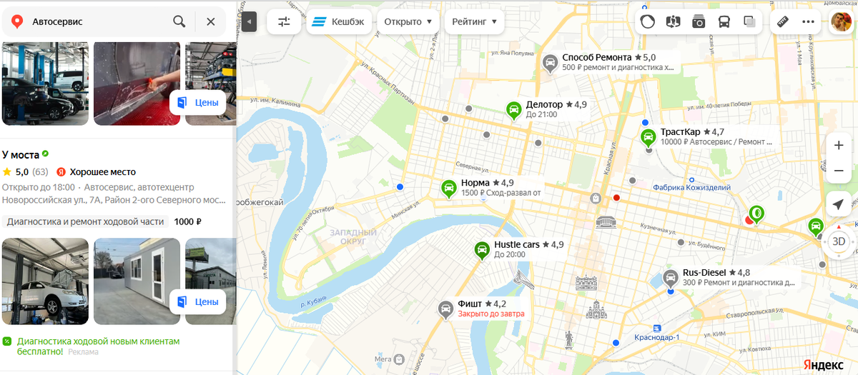This screenshot has height=375, width=858.
Task: Show photos layer on map
Action: [699, 21]
